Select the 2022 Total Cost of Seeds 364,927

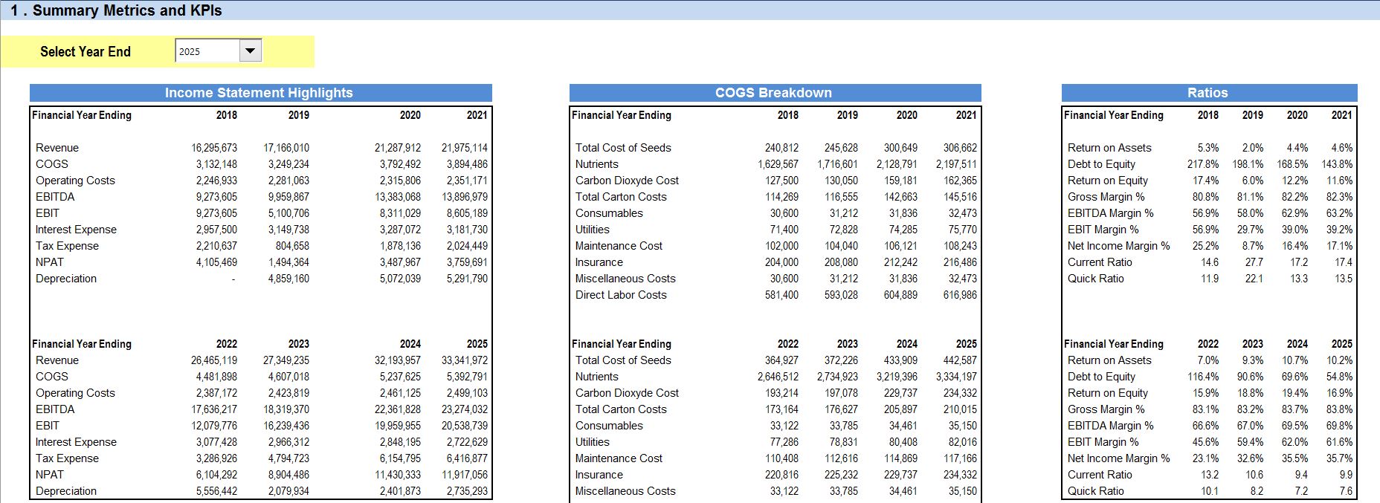pyautogui.click(x=781, y=360)
